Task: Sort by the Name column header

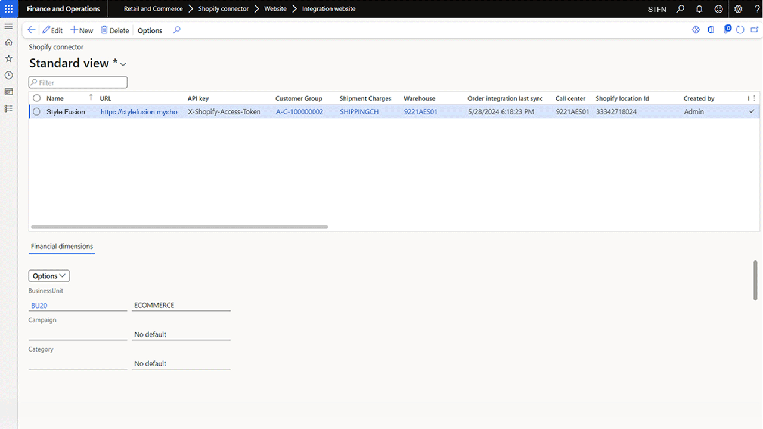Action: point(55,98)
